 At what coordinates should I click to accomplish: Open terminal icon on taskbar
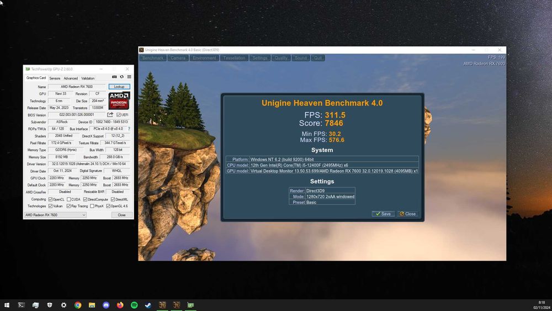click(x=22, y=305)
